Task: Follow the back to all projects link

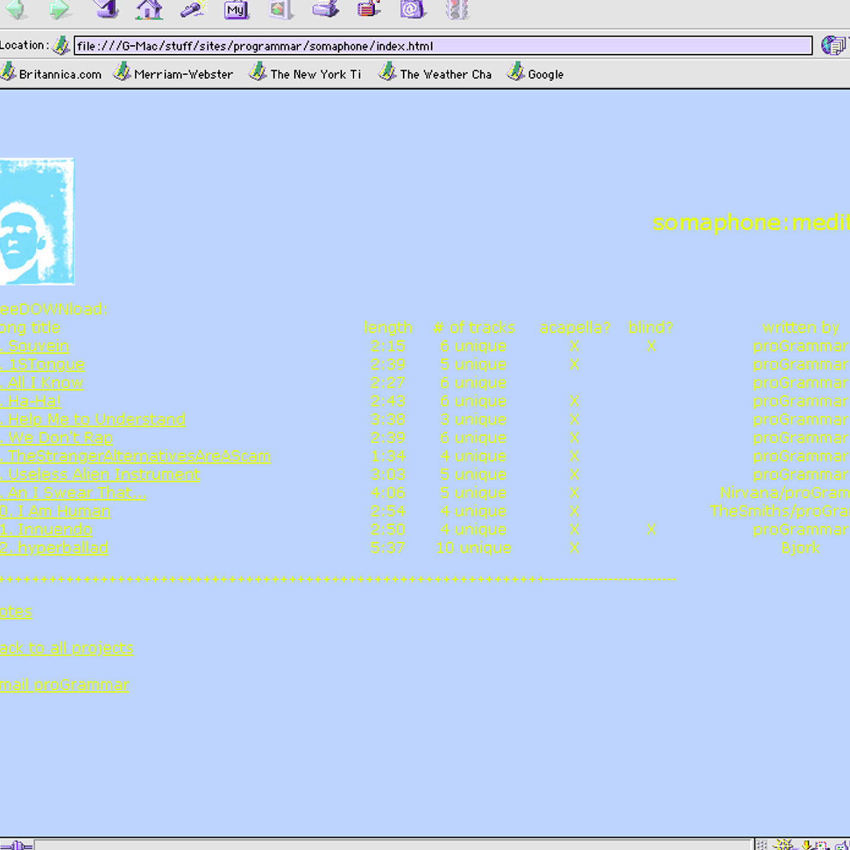Action: click(x=66, y=648)
